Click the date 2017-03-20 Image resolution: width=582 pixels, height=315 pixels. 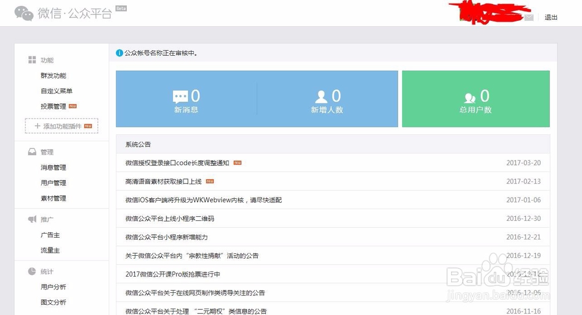click(x=523, y=163)
